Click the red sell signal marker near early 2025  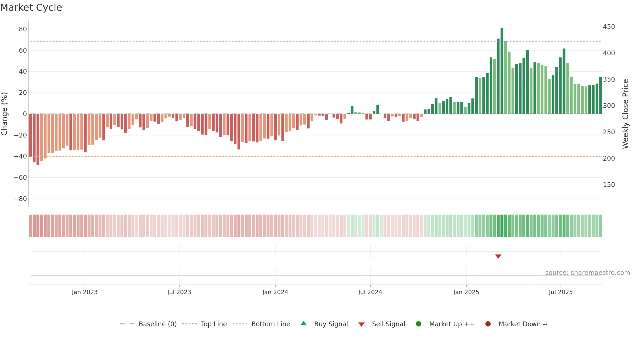(498, 256)
